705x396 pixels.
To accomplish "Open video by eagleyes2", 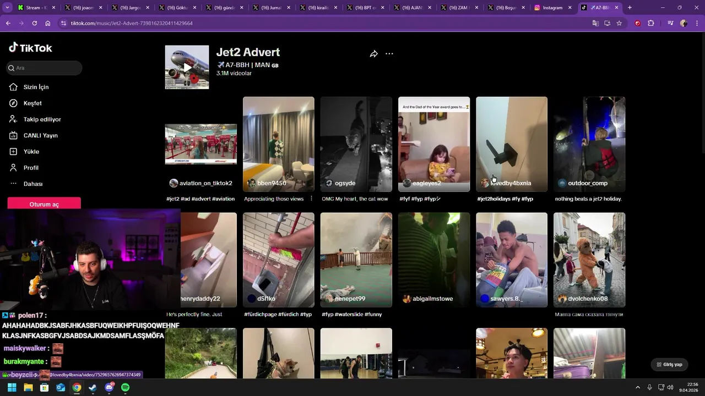I will [434, 144].
